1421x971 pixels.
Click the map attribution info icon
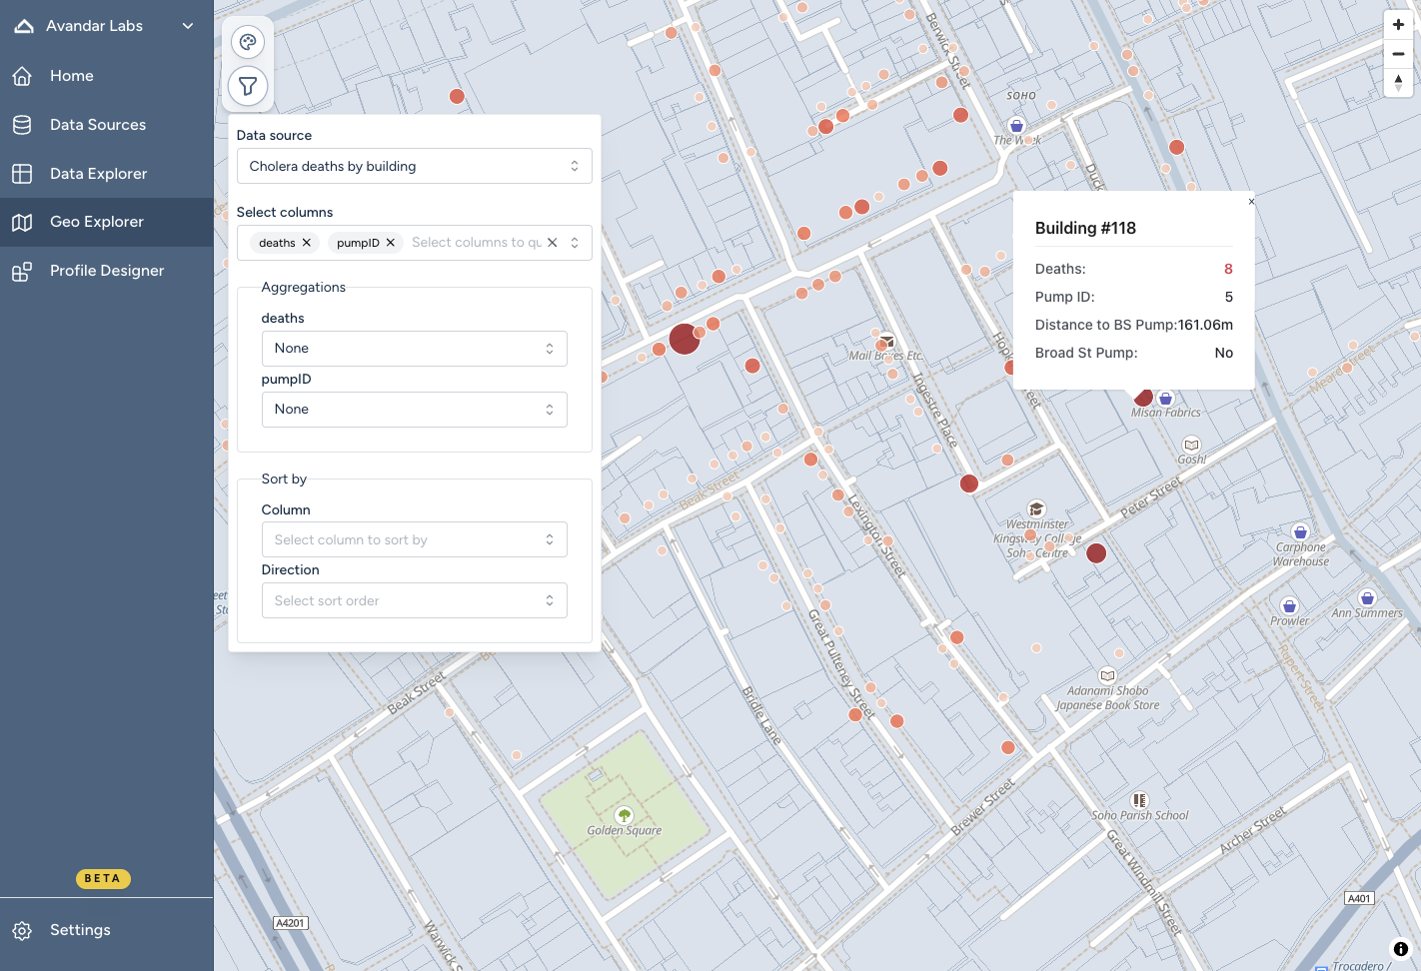[x=1401, y=949]
